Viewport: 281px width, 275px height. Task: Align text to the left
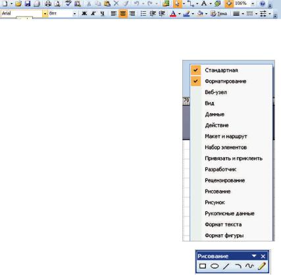114,14
